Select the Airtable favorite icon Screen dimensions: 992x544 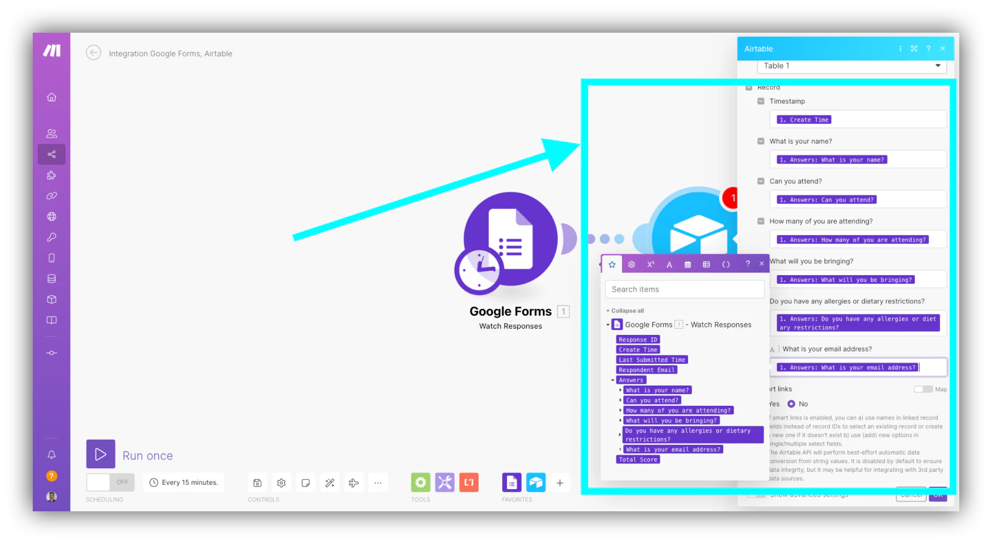point(536,482)
